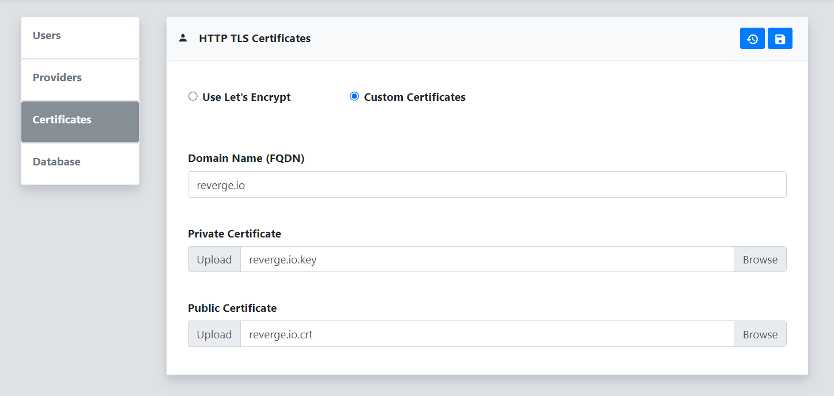Click the Private Certificate label
This screenshot has width=834, height=396.
pyautogui.click(x=235, y=234)
